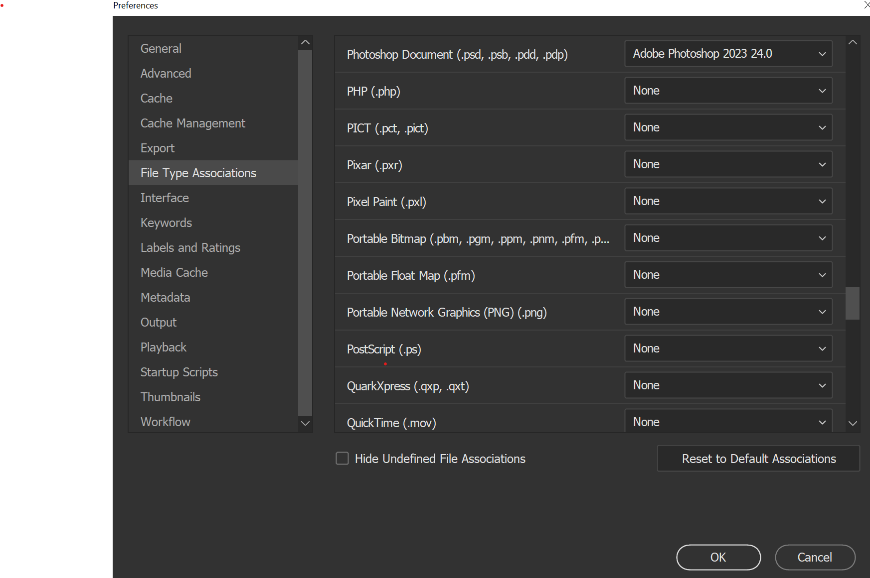Enable Hide Undefined File Associations
This screenshot has height=578, width=870.
[342, 458]
